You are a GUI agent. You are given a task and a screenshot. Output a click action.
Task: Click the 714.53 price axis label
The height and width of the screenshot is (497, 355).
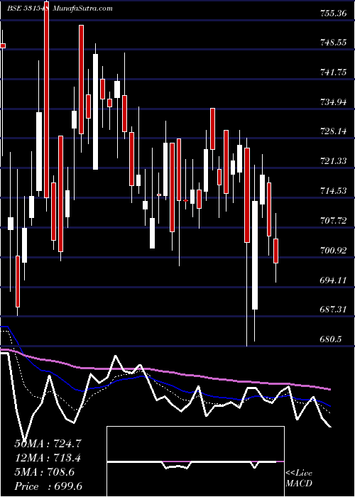click(x=333, y=191)
